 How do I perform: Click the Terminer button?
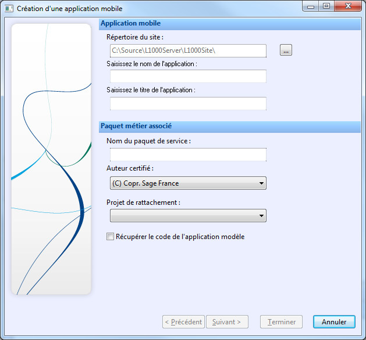click(x=281, y=322)
